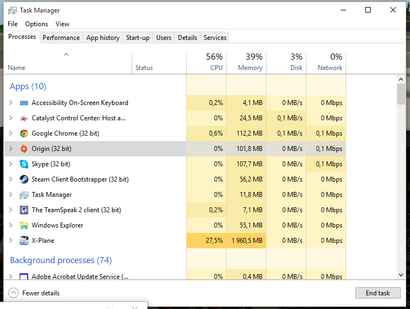Click the scrollbar down arrow
This screenshot has height=309, width=410.
pos(401,275)
